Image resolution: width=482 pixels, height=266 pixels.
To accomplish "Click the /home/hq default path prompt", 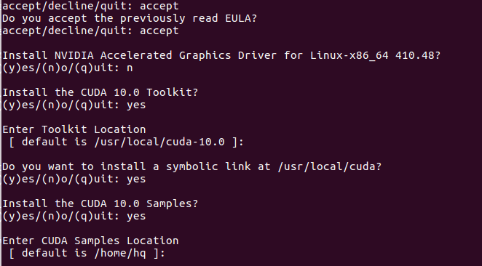I will tap(87, 253).
